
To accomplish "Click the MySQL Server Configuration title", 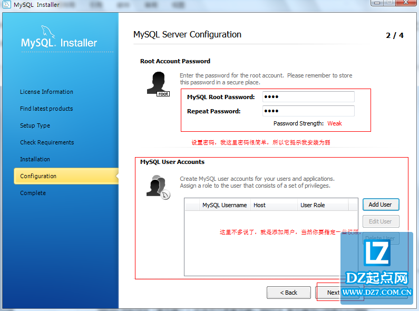I will click(187, 35).
